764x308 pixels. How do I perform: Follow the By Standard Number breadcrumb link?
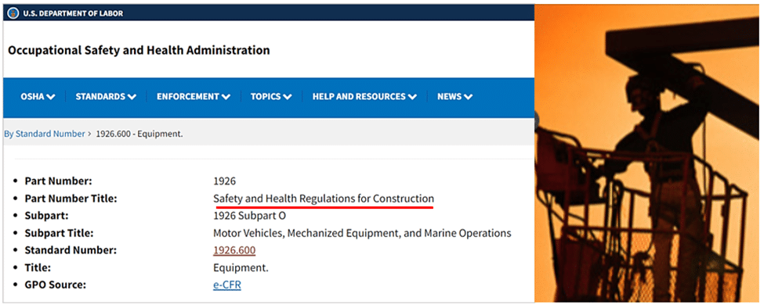(45, 134)
